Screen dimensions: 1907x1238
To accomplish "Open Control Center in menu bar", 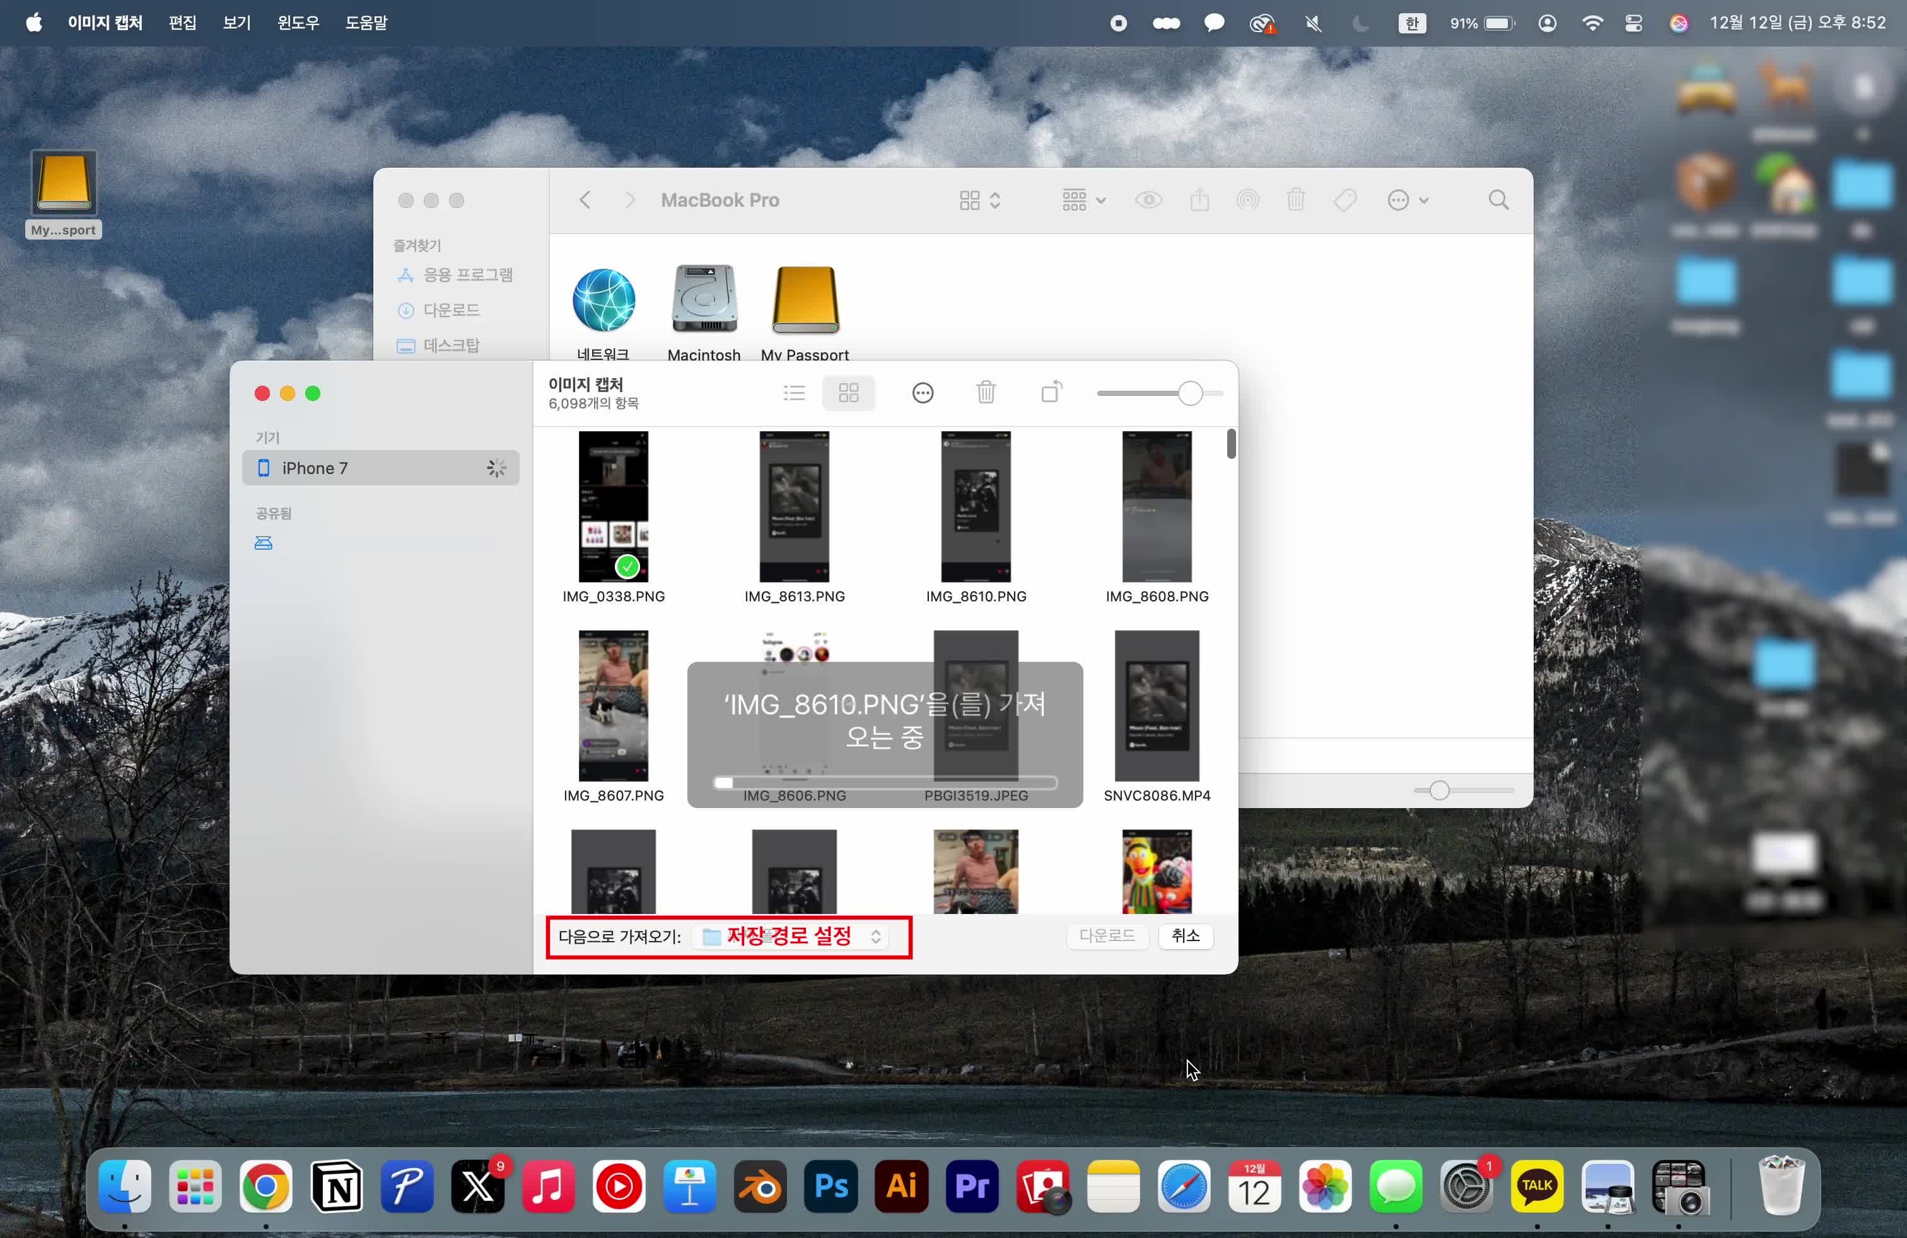I will click(1634, 23).
